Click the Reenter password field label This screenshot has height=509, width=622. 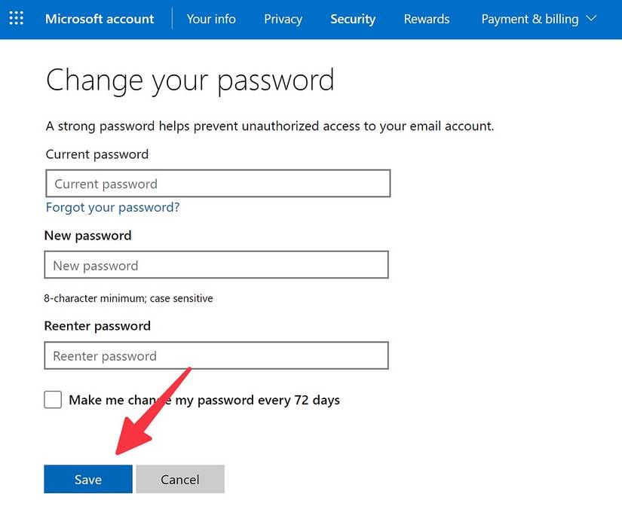point(97,325)
